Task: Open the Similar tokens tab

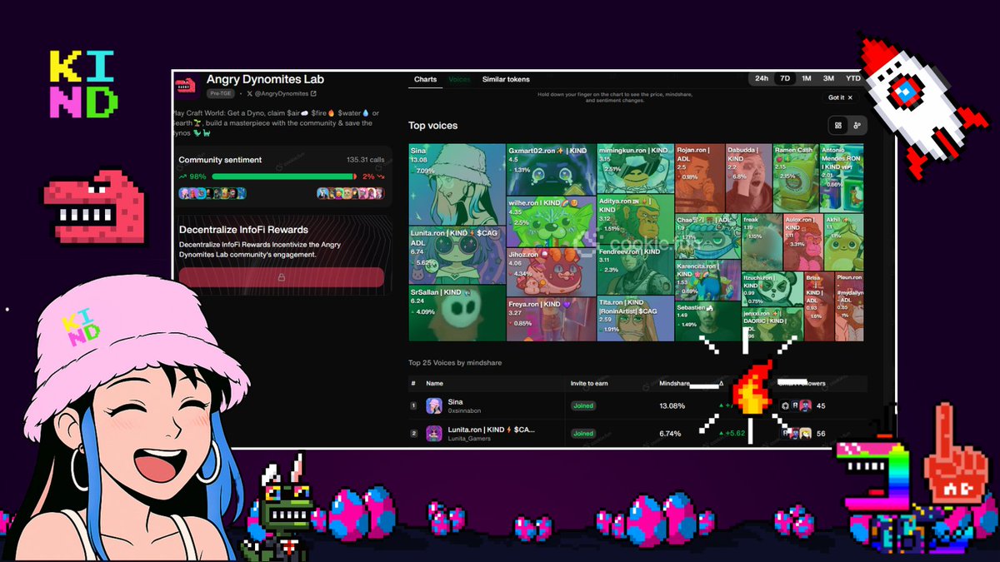Action: (x=506, y=79)
